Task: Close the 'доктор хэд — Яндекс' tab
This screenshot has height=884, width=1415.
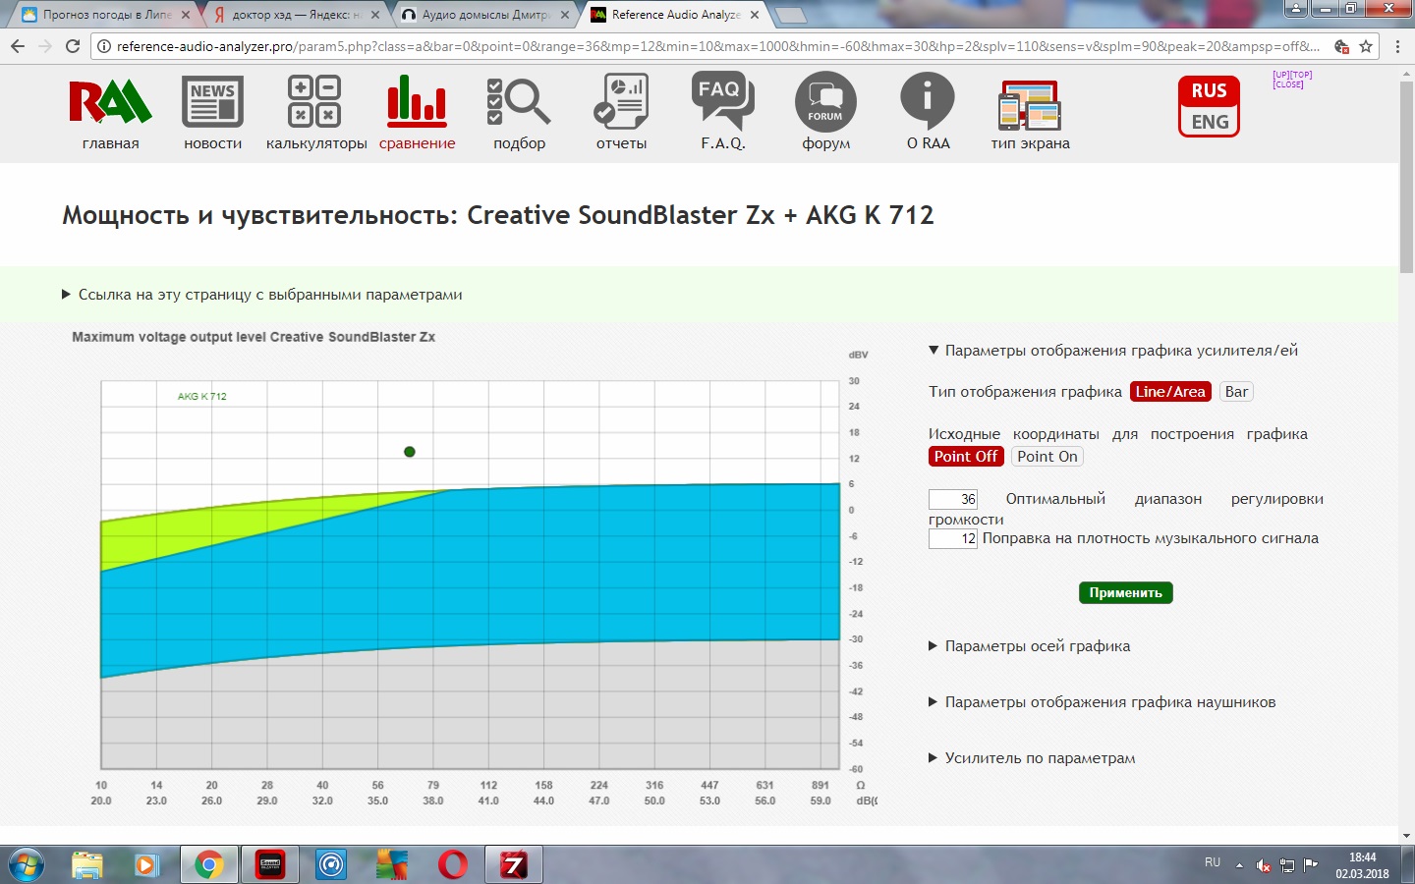Action: click(375, 15)
